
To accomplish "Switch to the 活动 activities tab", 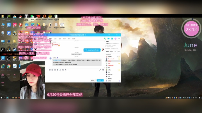I will click(69, 39).
